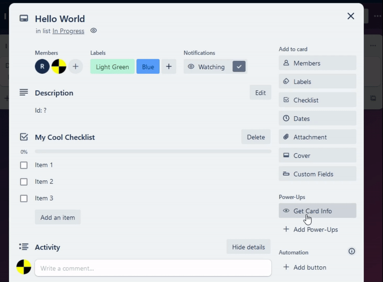Open the Members option under Add to card
383x282 pixels.
pos(317,63)
